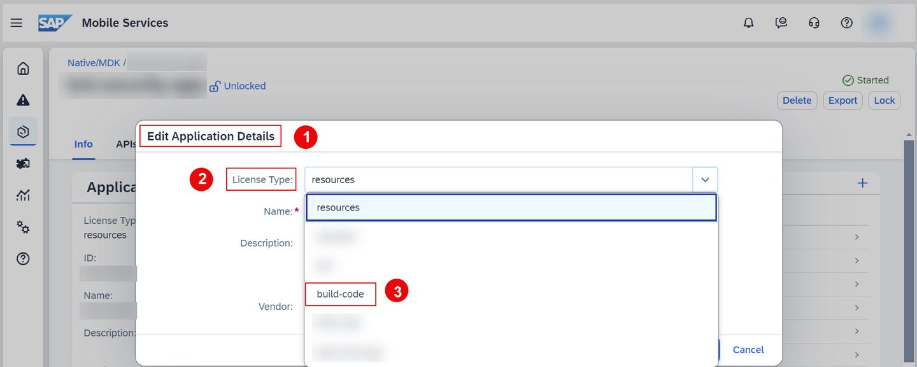Click the Export button
The image size is (917, 367).
pyautogui.click(x=842, y=100)
